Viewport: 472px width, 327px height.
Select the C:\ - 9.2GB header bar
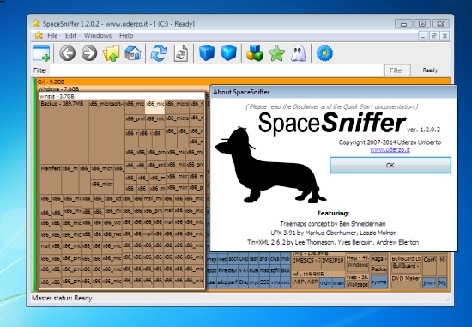click(x=243, y=82)
